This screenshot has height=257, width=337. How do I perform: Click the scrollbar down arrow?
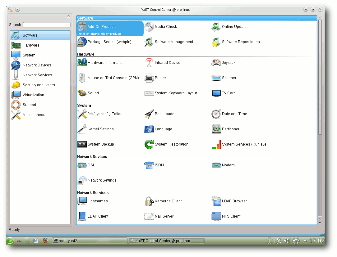pyautogui.click(x=320, y=223)
